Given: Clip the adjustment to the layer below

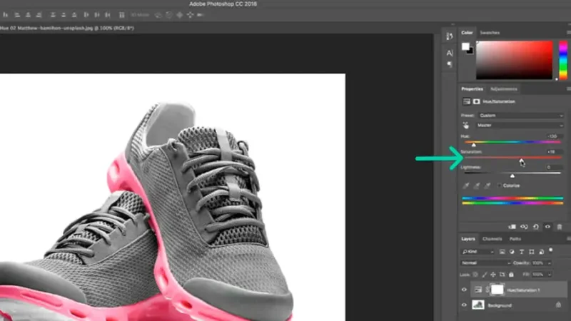Looking at the screenshot, I should pos(512,227).
